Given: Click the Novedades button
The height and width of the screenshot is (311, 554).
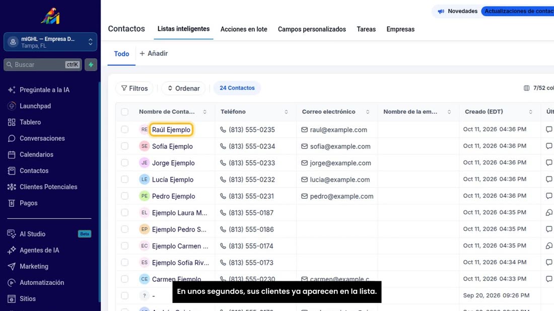Looking at the screenshot, I should 457,11.
